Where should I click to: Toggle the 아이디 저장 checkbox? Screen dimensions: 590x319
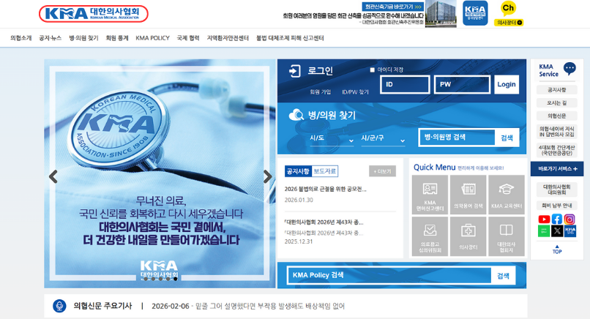[x=372, y=70]
